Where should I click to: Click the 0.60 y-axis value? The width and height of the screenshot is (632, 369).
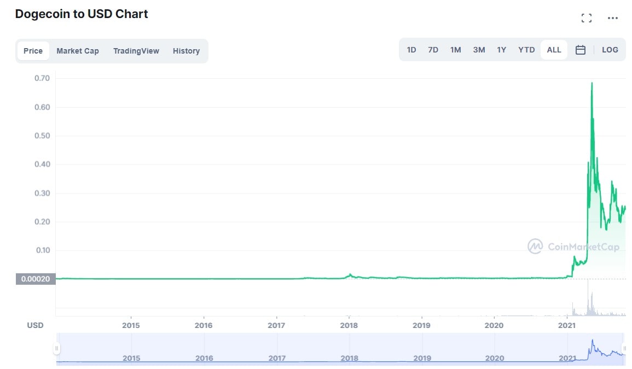(x=42, y=107)
